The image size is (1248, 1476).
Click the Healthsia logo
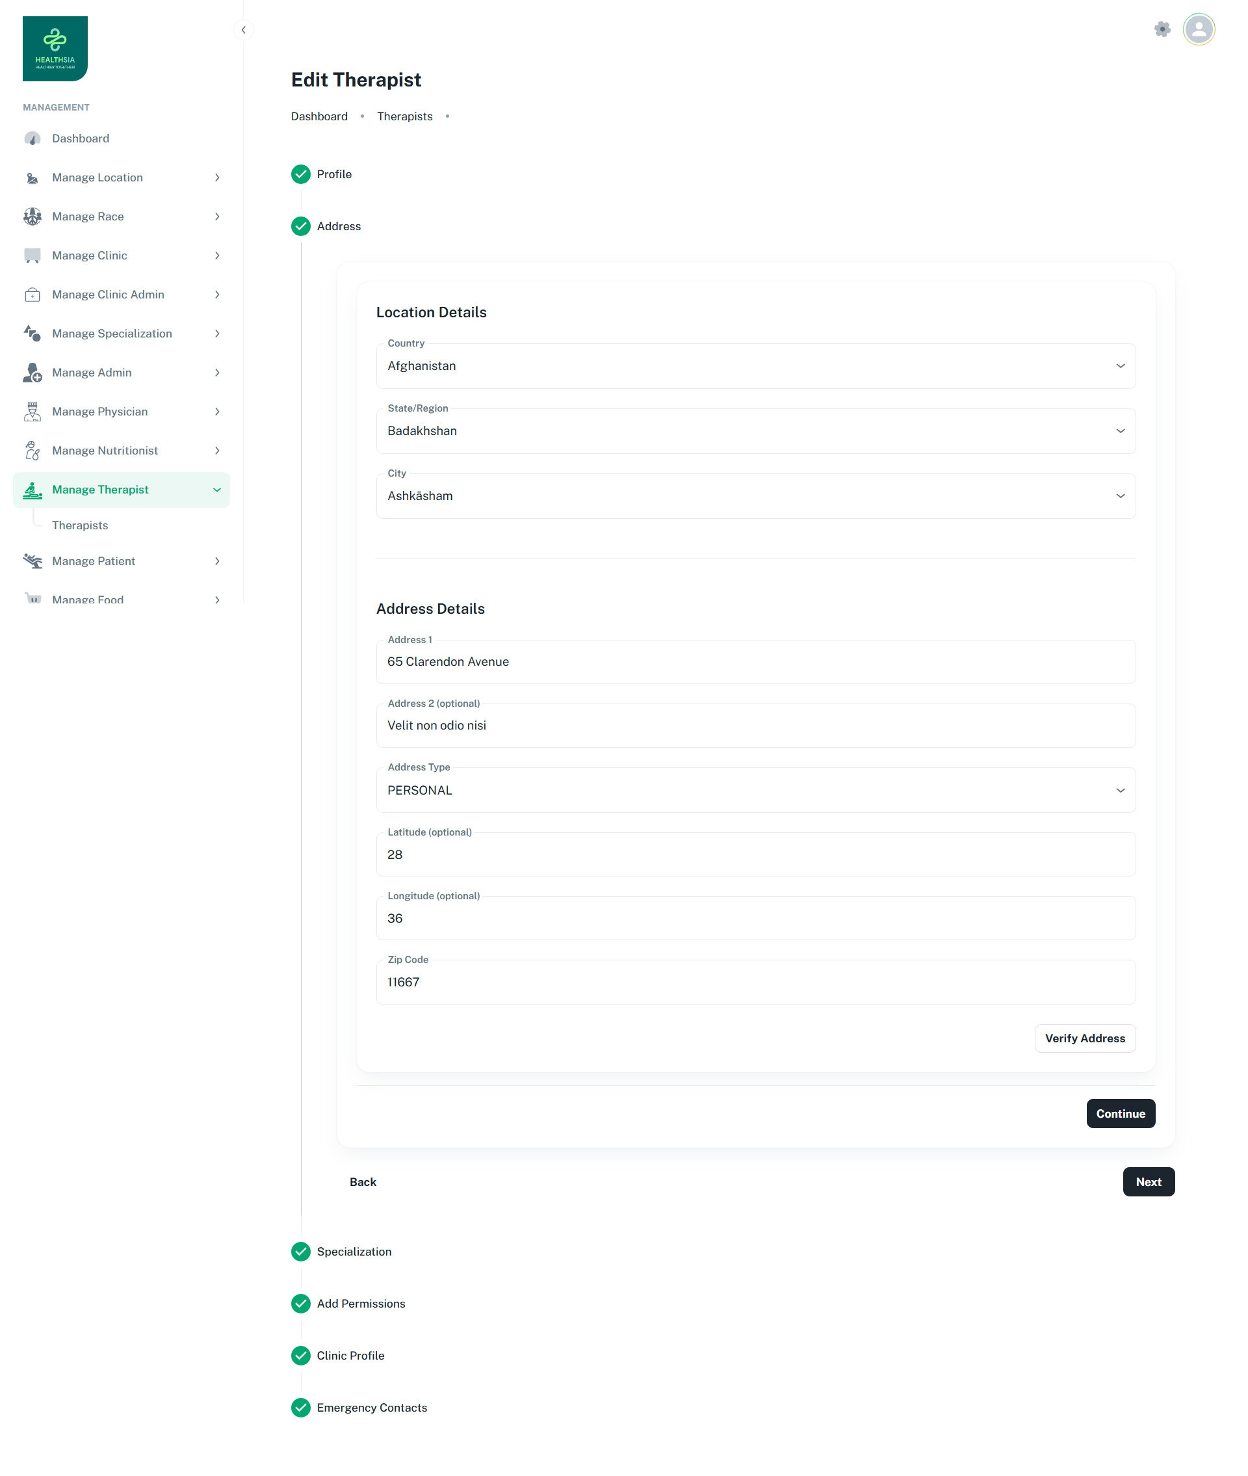[55, 49]
